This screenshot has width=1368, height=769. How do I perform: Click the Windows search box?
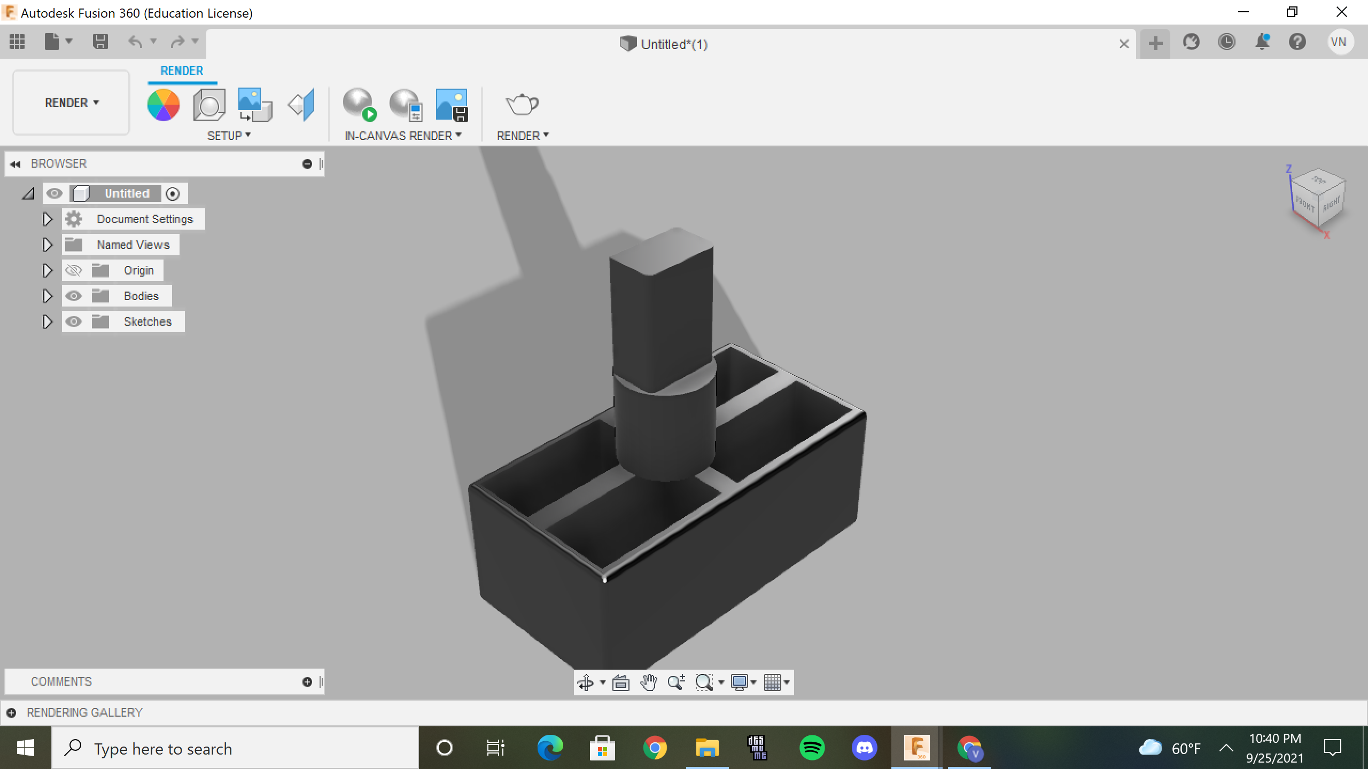click(235, 749)
